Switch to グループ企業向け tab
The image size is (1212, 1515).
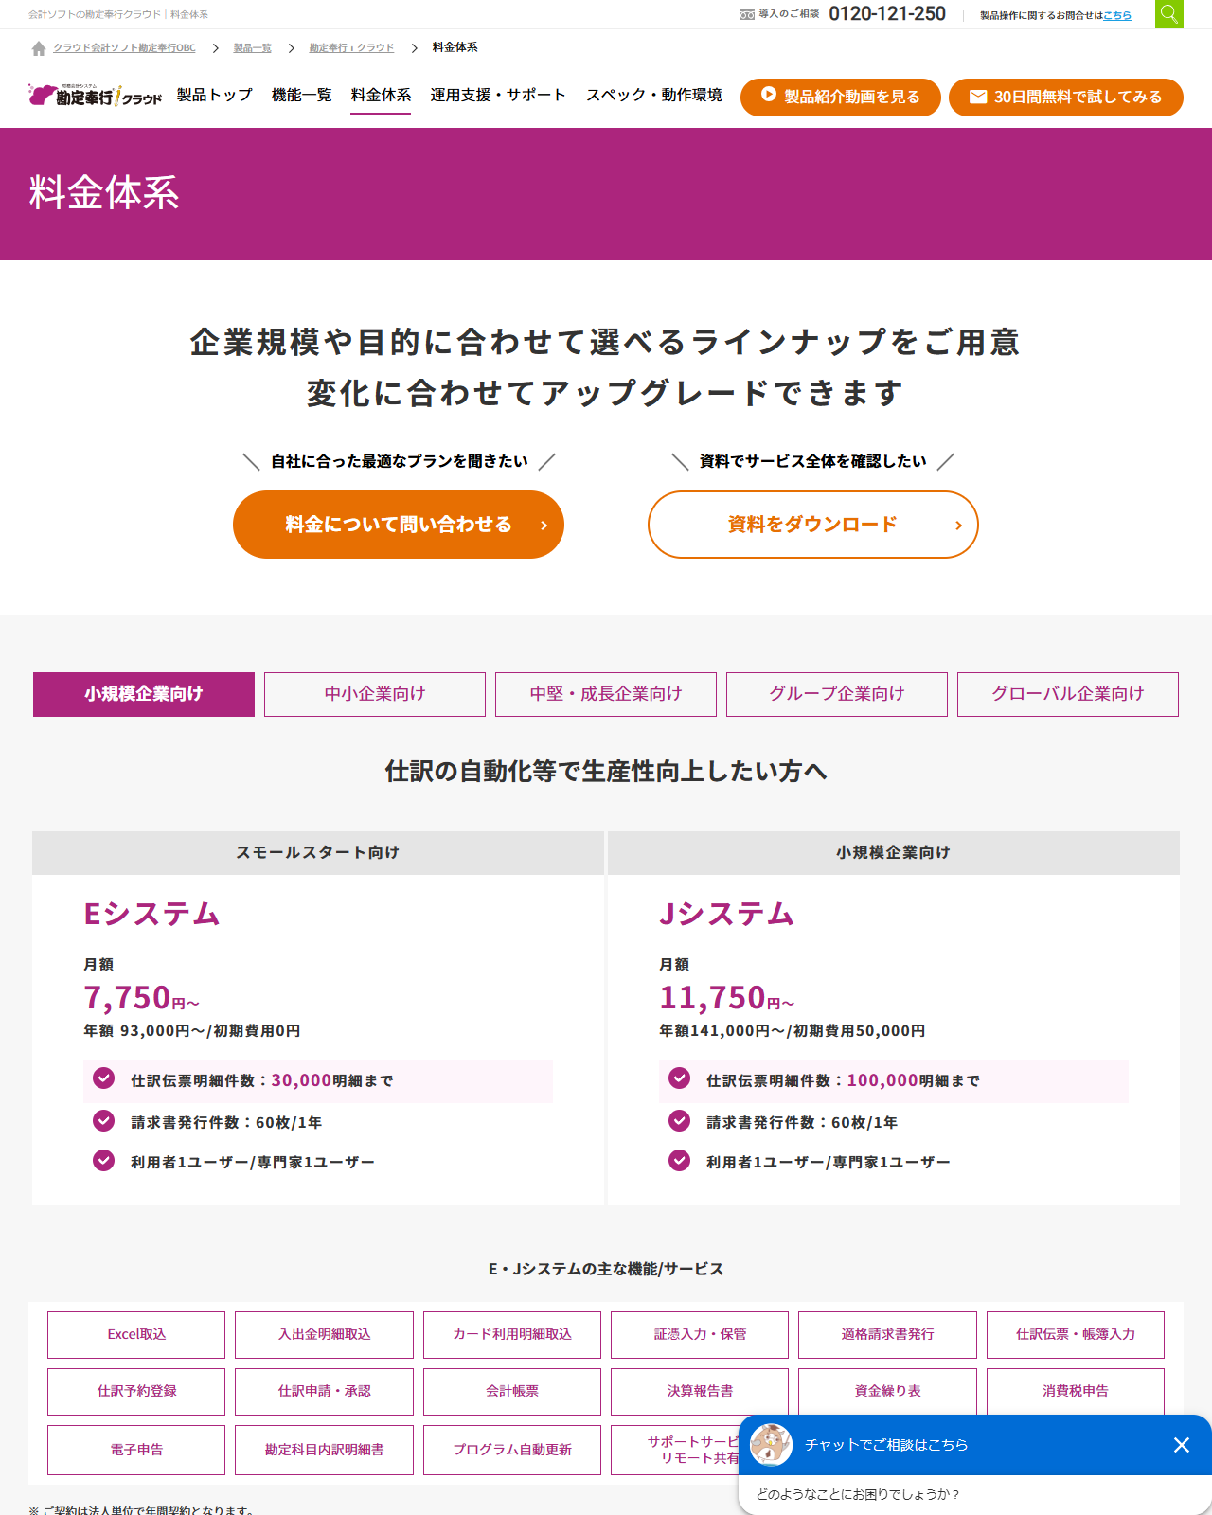[837, 694]
